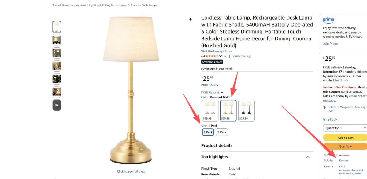
Task: Expand the FREE Returns dropdown
Action: [212, 92]
